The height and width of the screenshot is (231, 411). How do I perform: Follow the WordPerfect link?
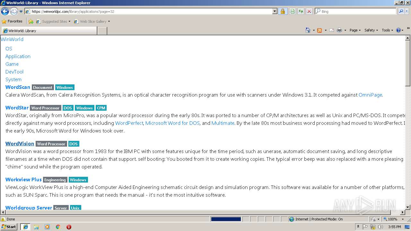(x=129, y=123)
